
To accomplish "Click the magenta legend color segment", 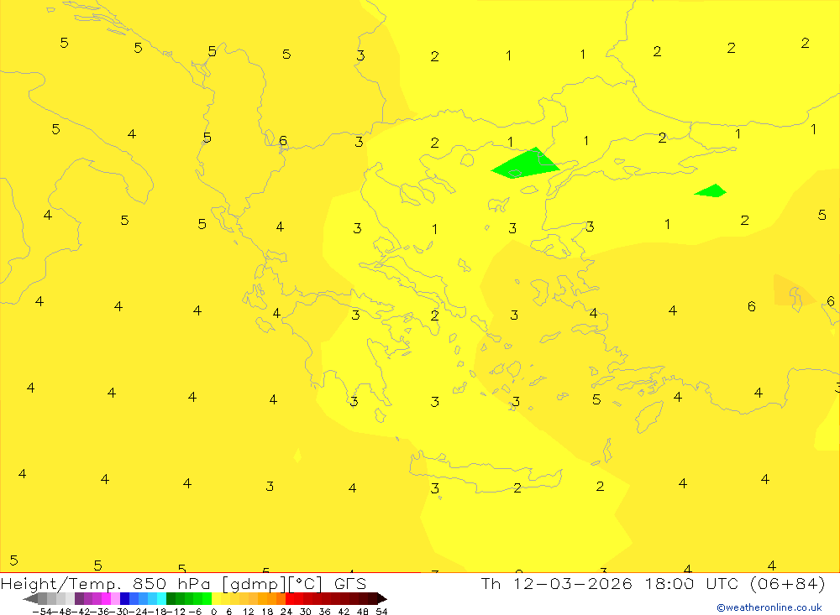I will click(106, 598).
